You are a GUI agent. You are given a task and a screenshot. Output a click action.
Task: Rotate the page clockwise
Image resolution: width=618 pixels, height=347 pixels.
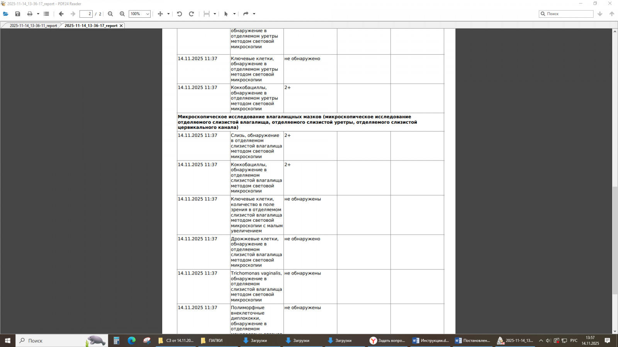point(191,14)
